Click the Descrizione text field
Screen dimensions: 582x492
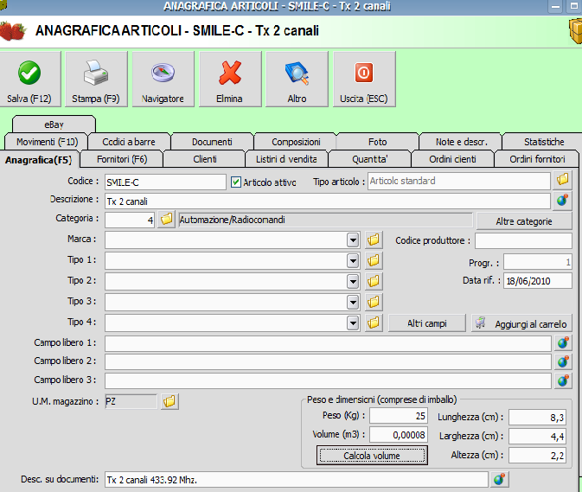(328, 201)
